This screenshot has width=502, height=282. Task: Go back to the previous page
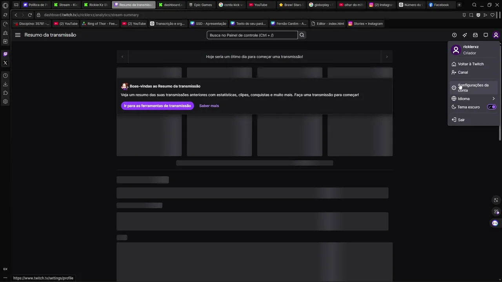[16, 15]
